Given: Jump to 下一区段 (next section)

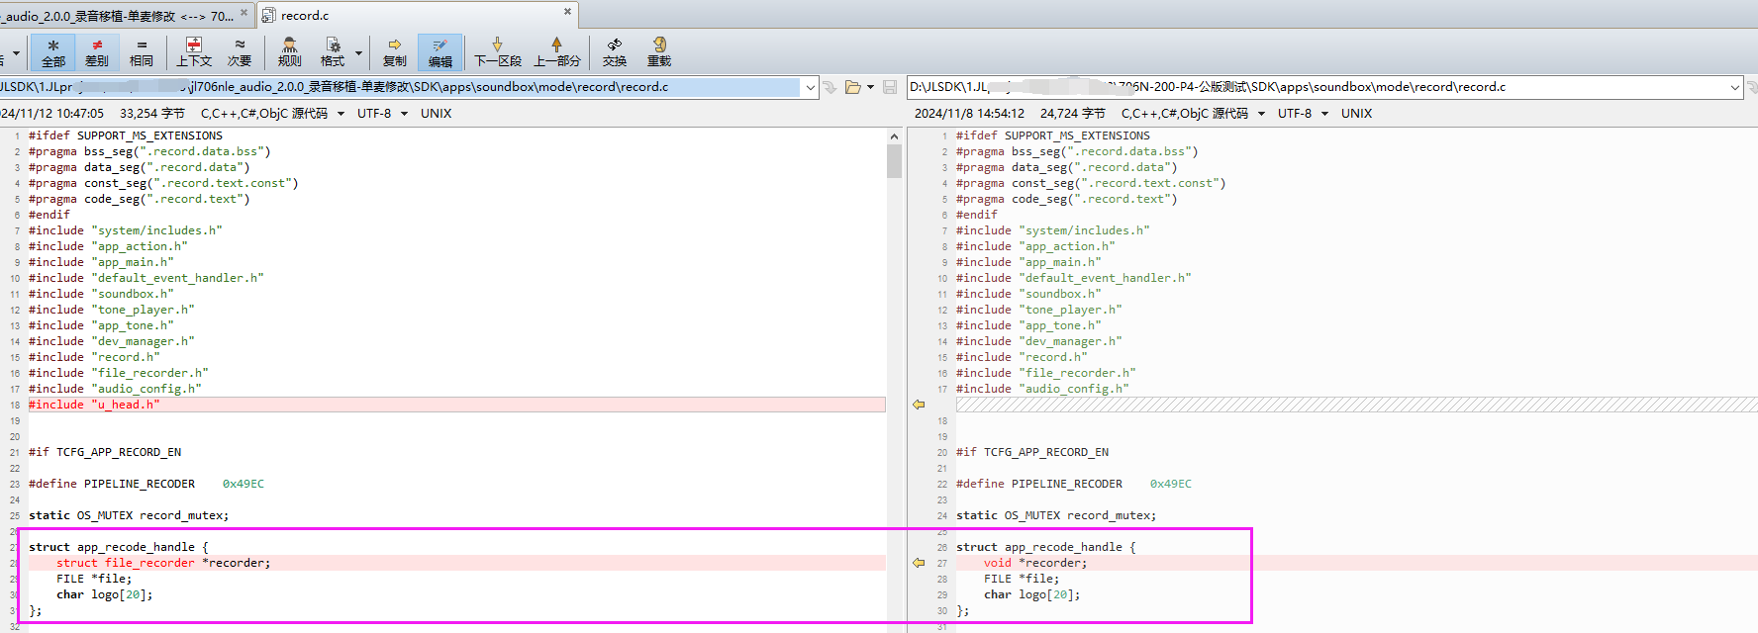Looking at the screenshot, I should (497, 52).
